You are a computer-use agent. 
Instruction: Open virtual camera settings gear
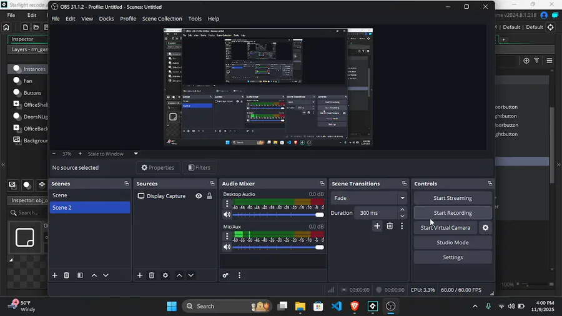coord(485,227)
